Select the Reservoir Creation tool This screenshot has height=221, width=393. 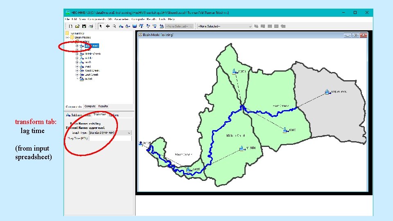[135, 26]
